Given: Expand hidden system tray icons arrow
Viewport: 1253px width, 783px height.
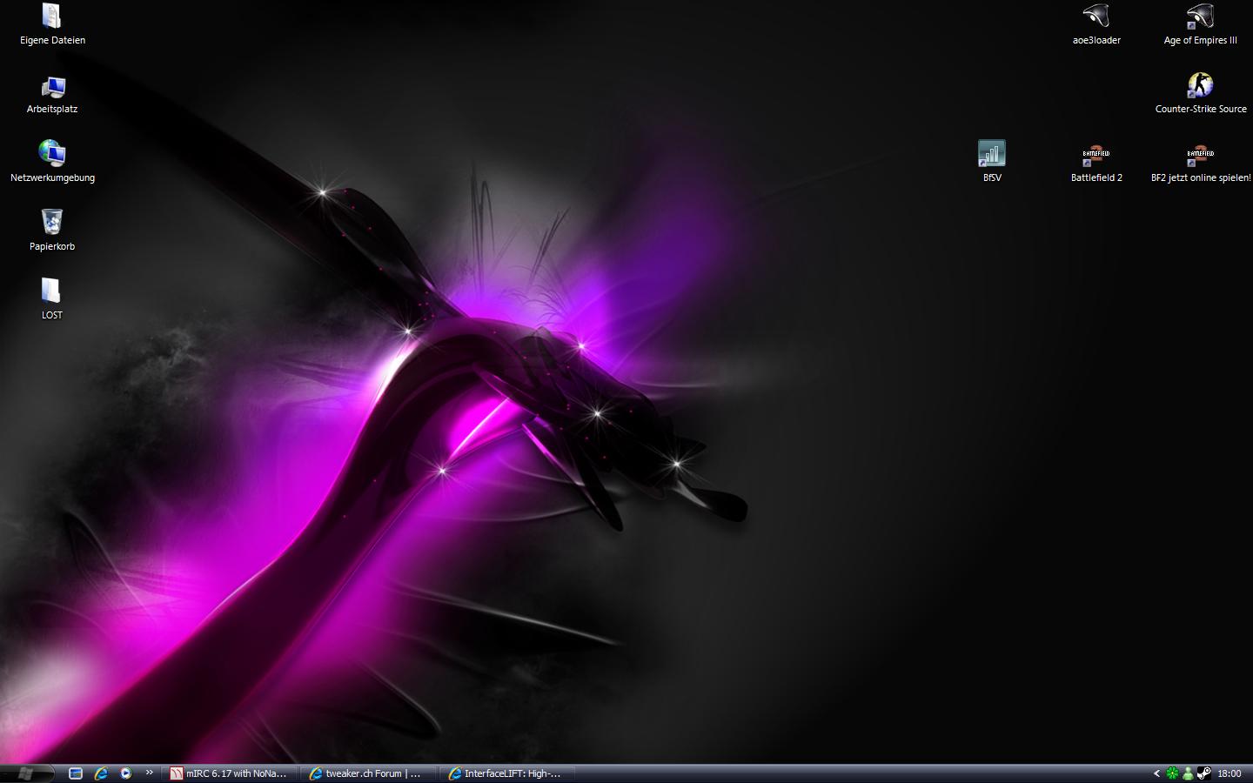Looking at the screenshot, I should click(x=1156, y=773).
